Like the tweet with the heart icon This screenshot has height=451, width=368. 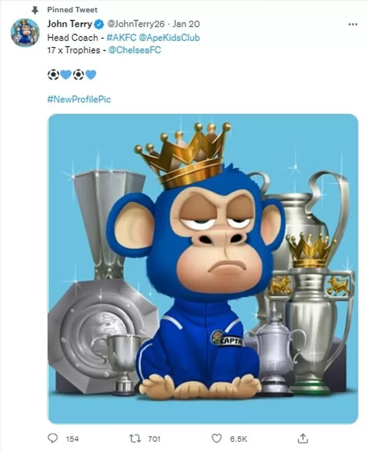(x=217, y=438)
